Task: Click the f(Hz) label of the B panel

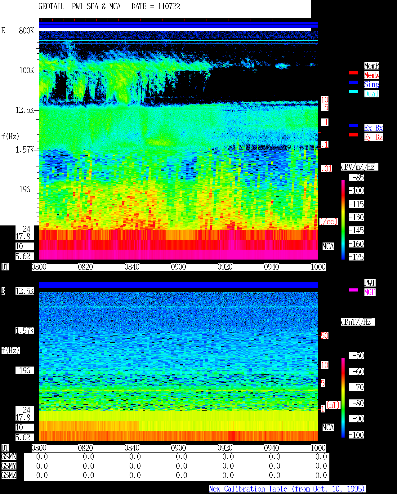Action: (x=10, y=350)
